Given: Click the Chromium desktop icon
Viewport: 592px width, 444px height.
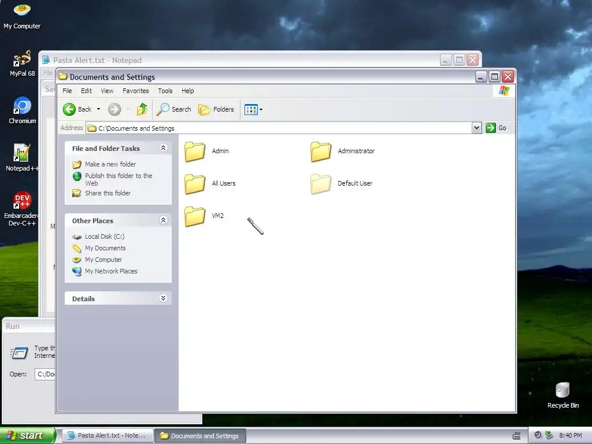Looking at the screenshot, I should 22,110.
